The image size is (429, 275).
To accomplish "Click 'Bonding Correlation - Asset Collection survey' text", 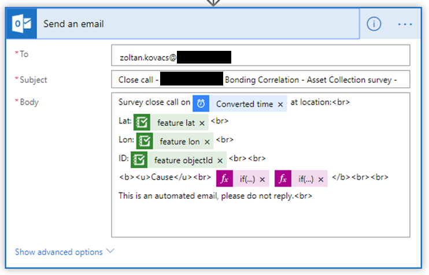I will coord(308,80).
